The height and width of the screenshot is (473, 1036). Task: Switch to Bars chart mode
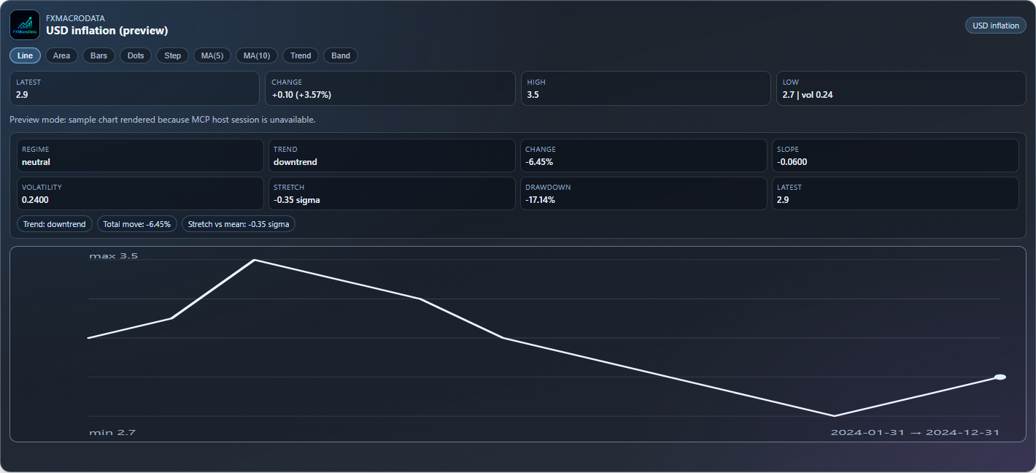click(x=98, y=55)
